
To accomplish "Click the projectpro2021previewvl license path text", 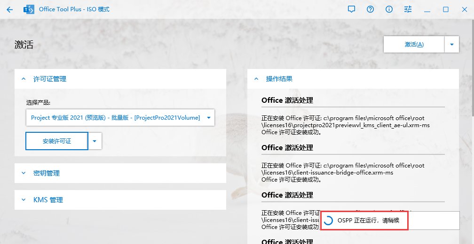I will [346, 121].
